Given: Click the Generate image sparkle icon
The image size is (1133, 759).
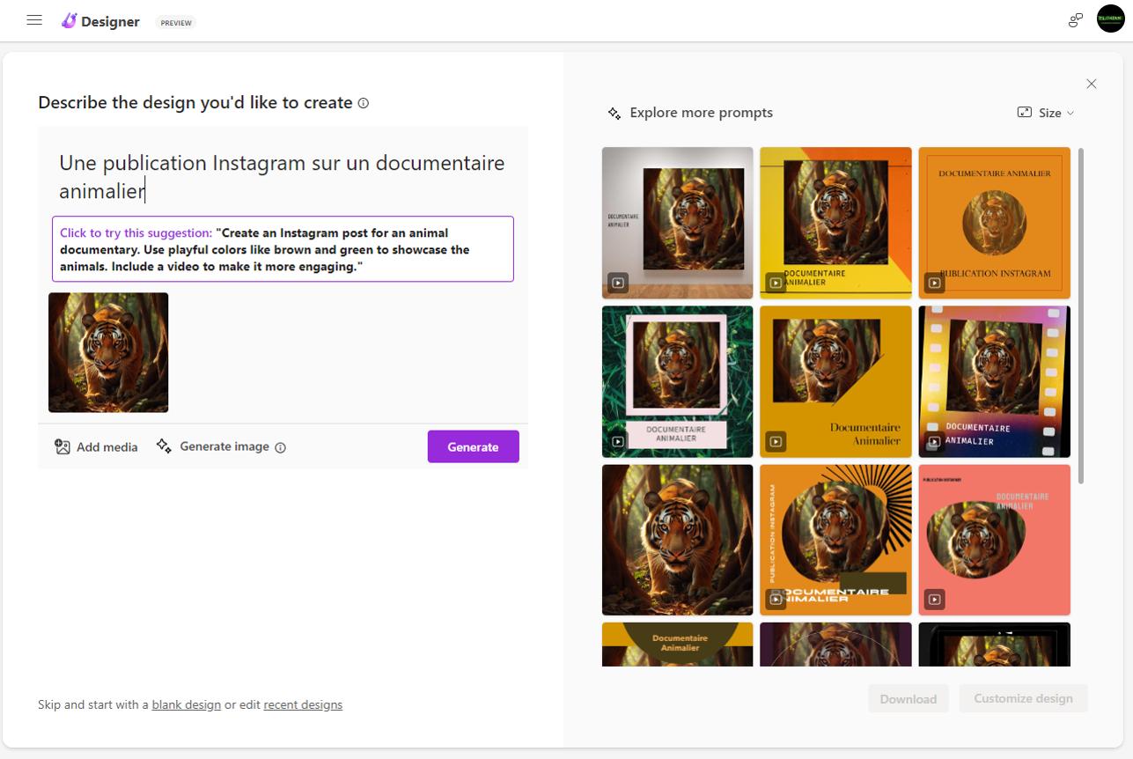Looking at the screenshot, I should click(x=164, y=446).
